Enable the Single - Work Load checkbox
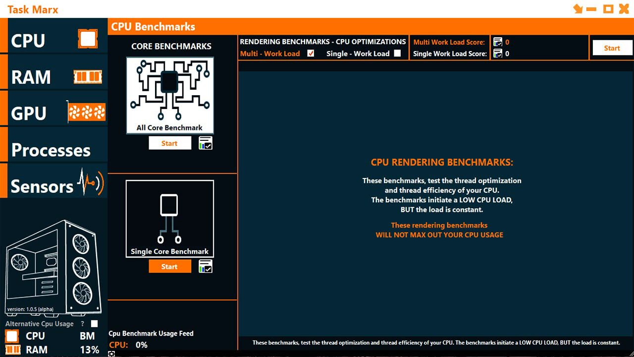 (x=396, y=53)
